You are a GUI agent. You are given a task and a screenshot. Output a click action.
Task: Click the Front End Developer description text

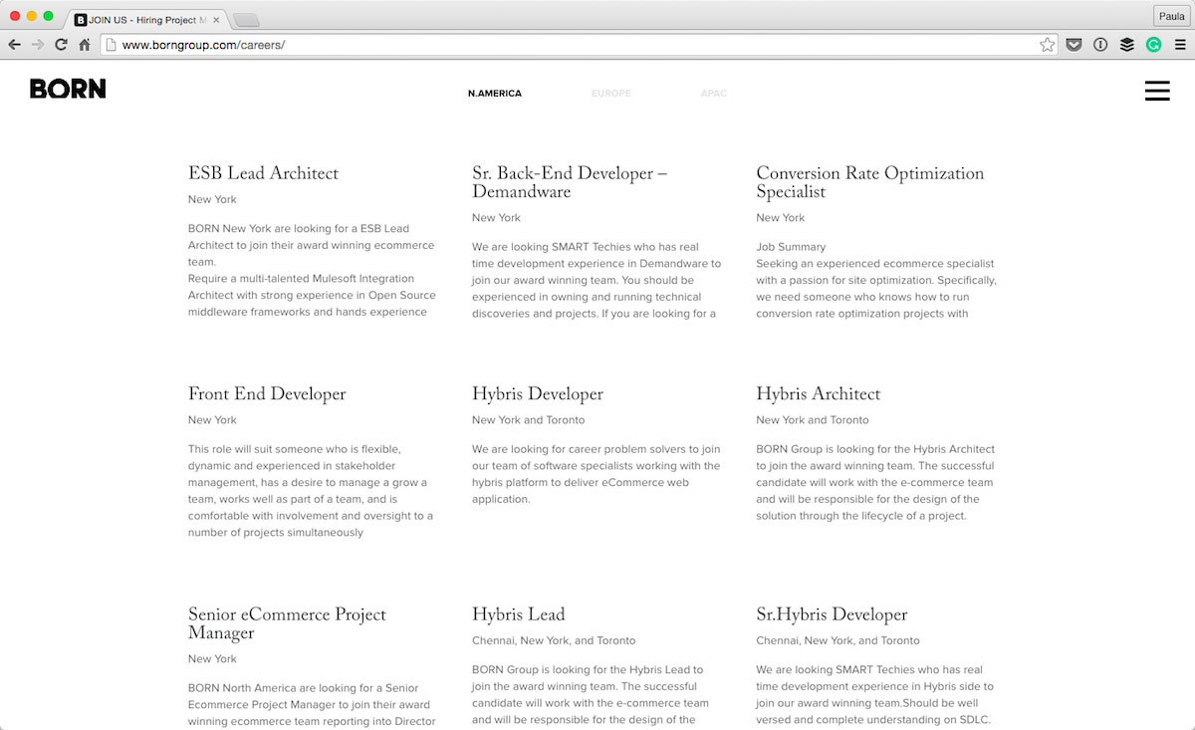point(311,491)
